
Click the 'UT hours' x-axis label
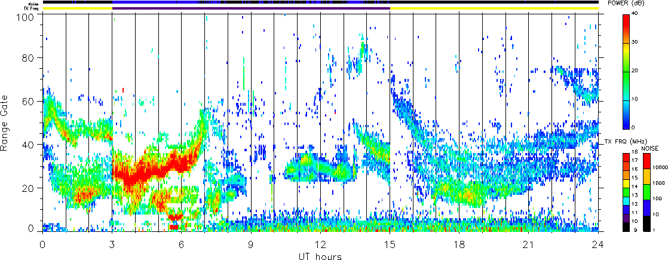320,256
